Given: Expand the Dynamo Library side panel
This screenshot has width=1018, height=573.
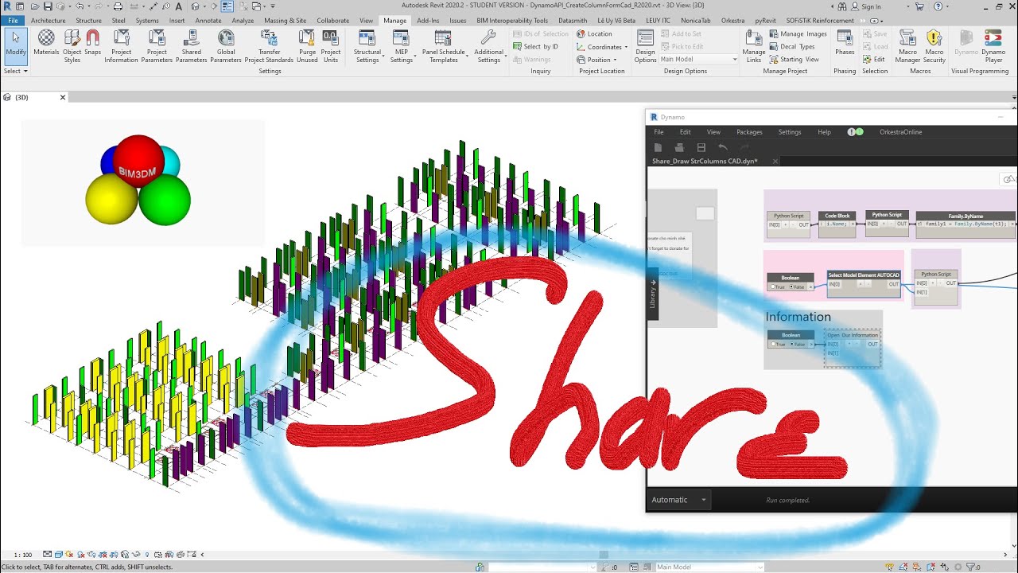Looking at the screenshot, I should click(653, 294).
